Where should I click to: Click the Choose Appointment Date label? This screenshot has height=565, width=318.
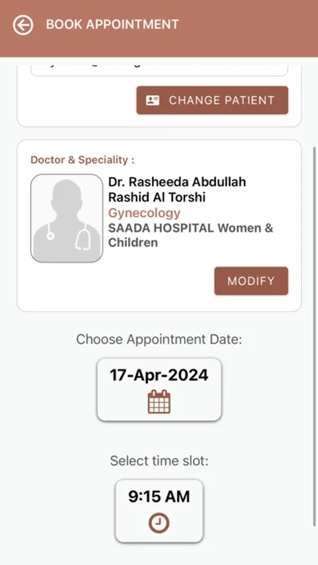click(159, 339)
